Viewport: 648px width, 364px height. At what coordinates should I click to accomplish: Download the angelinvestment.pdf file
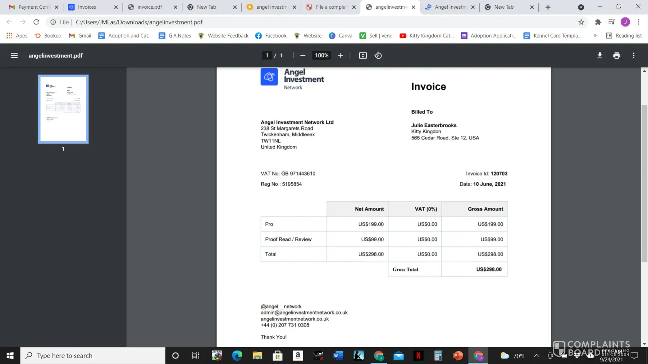pos(600,55)
